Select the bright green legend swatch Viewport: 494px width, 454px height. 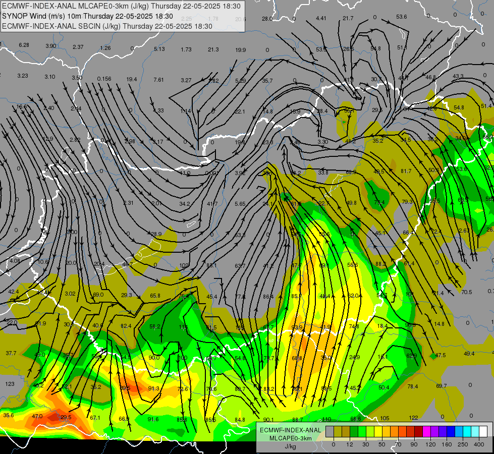[362, 432]
